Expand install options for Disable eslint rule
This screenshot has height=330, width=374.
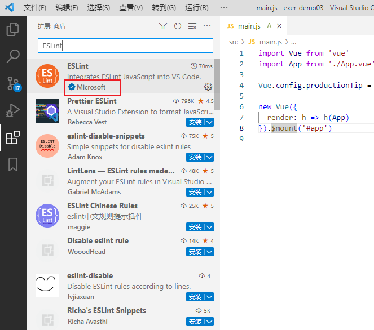(x=209, y=252)
